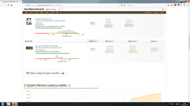This screenshot has width=190, height=106.
Task: Reload the page with refresh icon
Action: [x=8, y=5]
